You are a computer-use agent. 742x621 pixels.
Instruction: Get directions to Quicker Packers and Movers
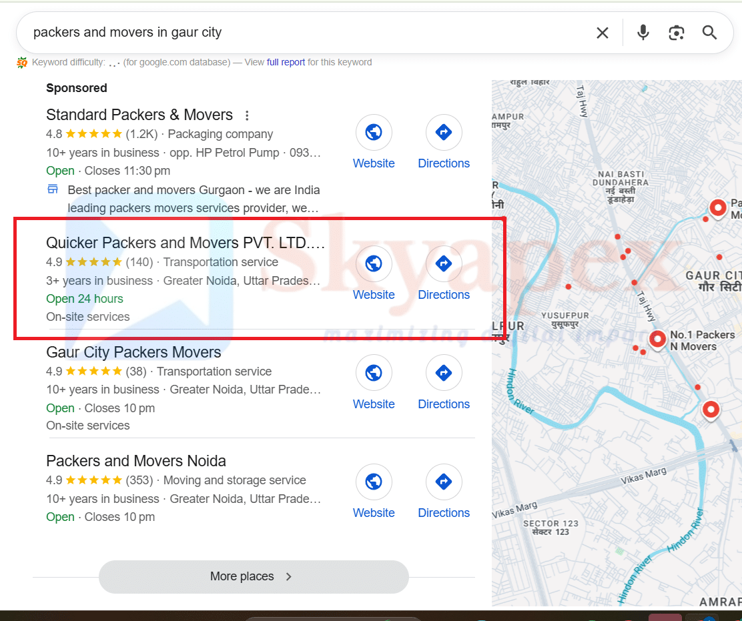click(x=444, y=264)
